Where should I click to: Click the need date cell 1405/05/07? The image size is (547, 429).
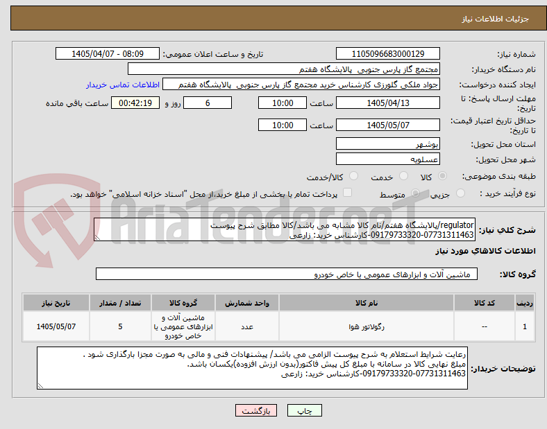tap(56, 326)
